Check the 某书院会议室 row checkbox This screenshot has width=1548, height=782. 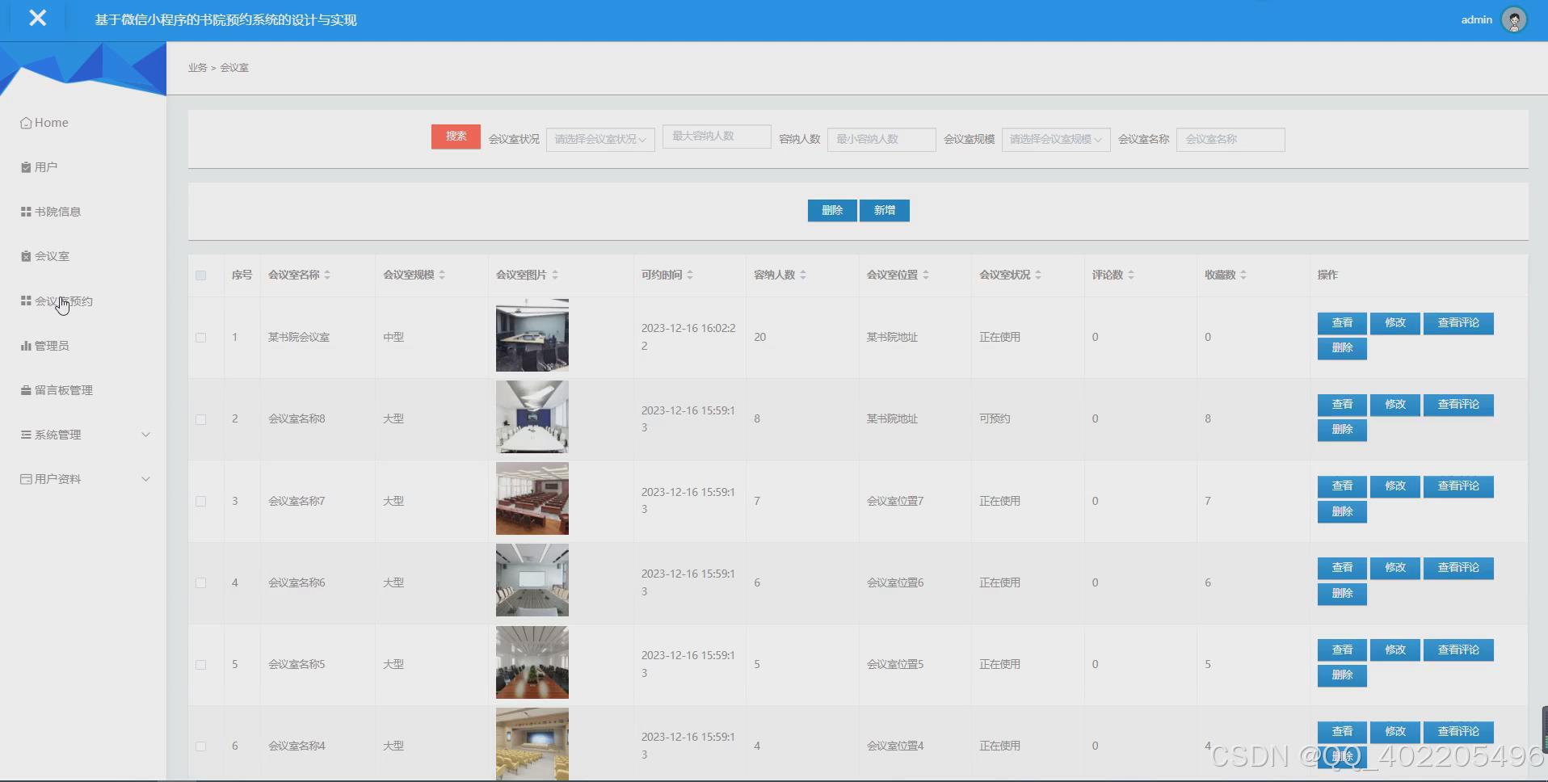[x=201, y=337]
